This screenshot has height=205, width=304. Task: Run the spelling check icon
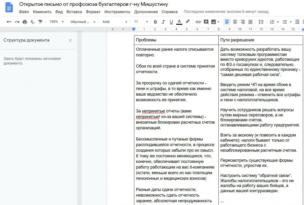tap(32, 22)
